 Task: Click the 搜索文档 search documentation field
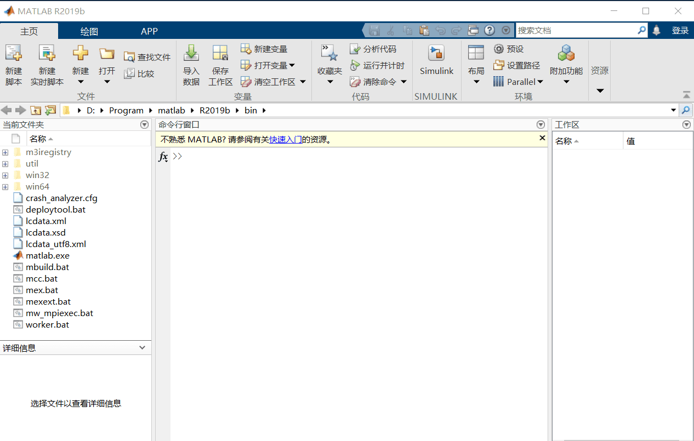coord(576,31)
